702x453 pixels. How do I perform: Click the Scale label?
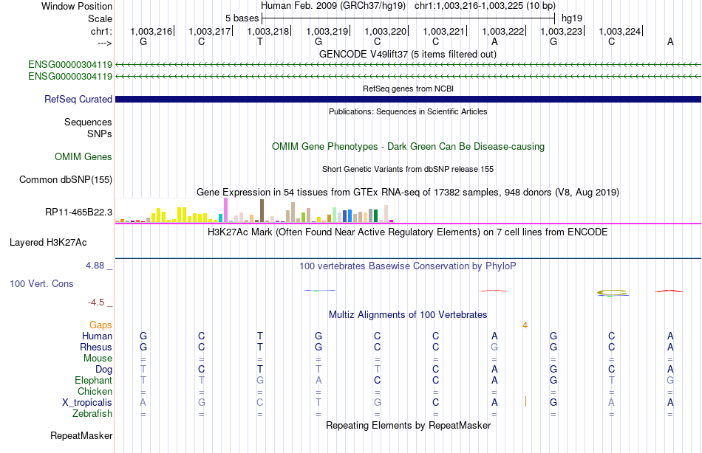[100, 18]
